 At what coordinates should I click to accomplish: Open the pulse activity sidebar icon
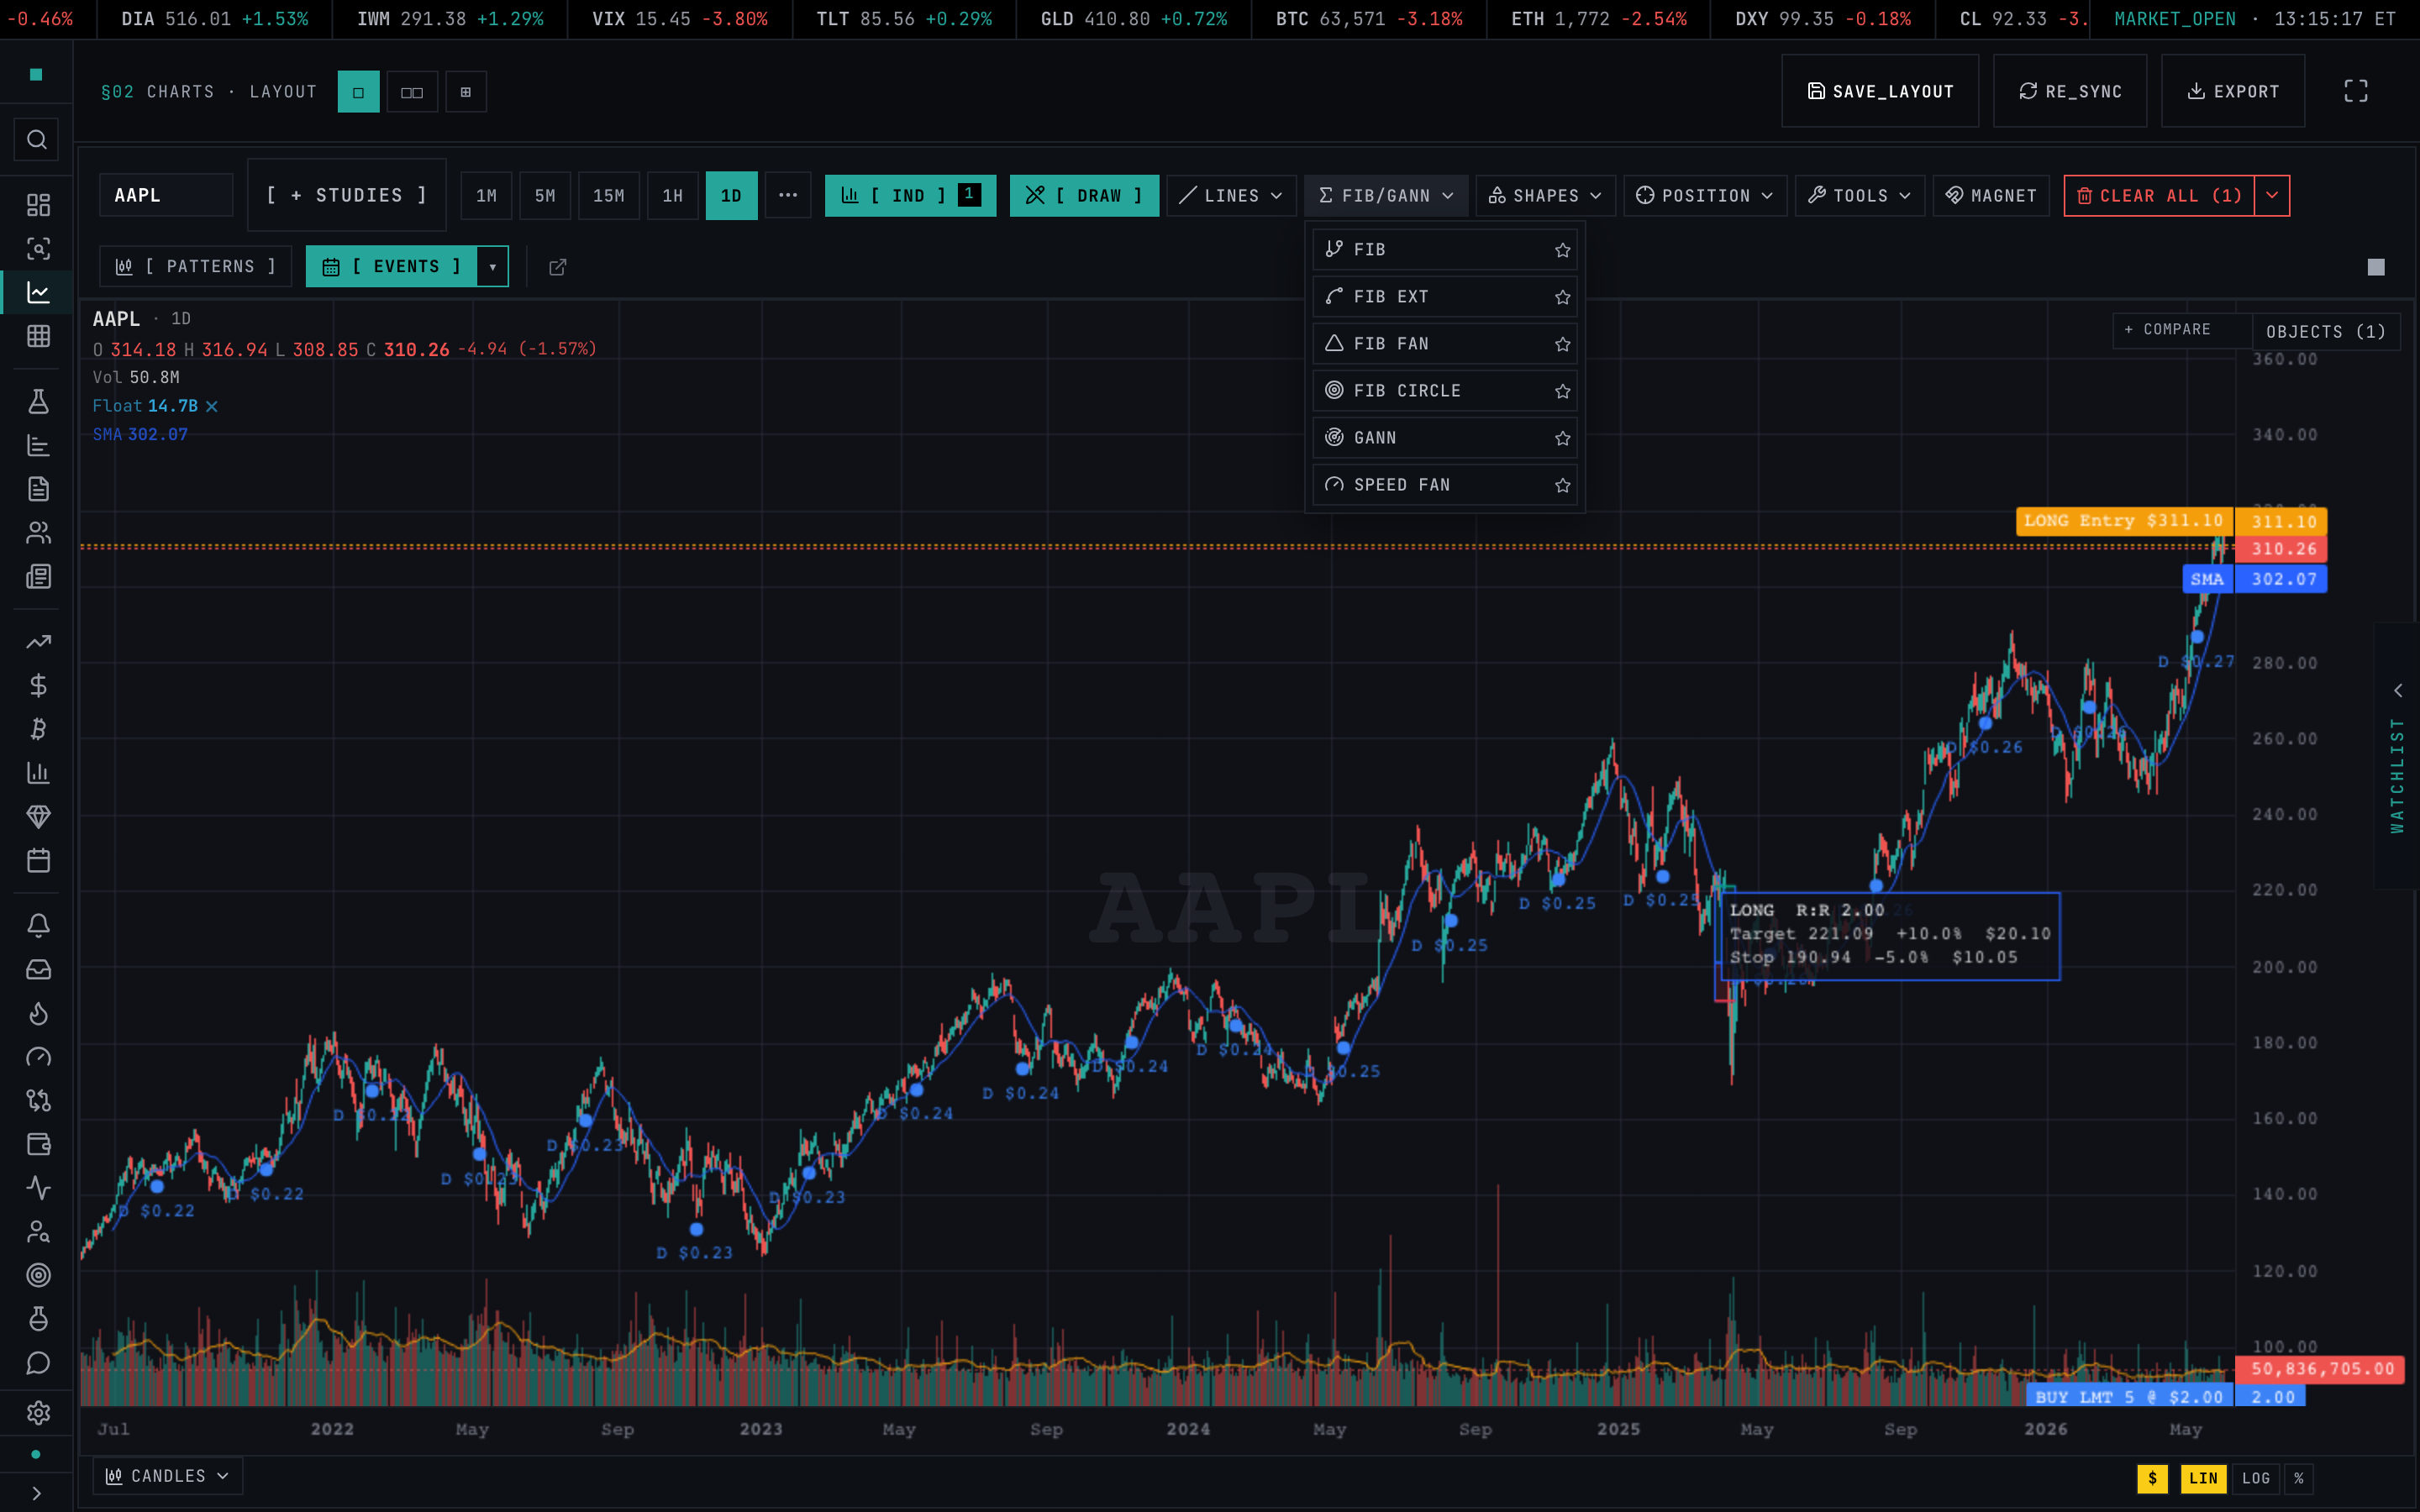tap(38, 1189)
